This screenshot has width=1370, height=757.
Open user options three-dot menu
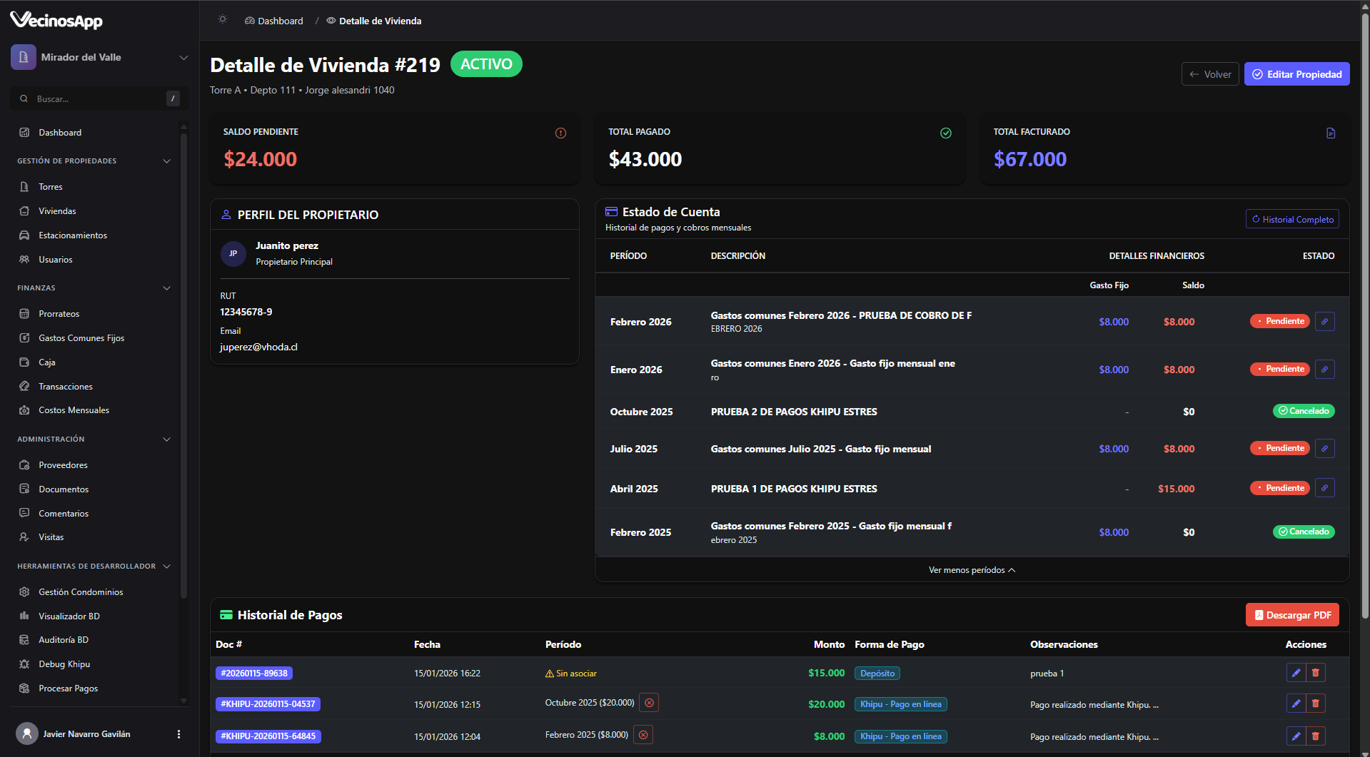point(178,733)
